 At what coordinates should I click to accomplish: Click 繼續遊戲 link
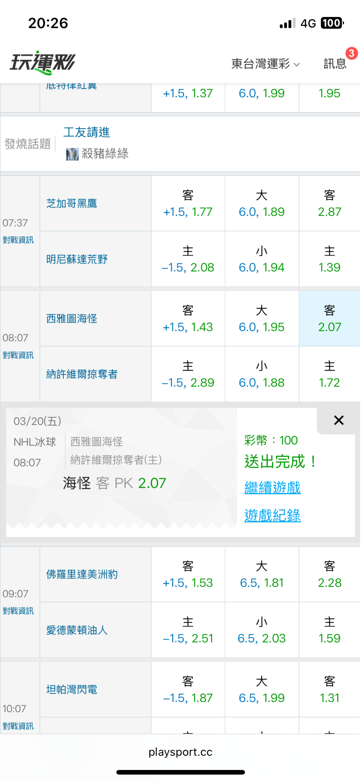click(x=272, y=488)
